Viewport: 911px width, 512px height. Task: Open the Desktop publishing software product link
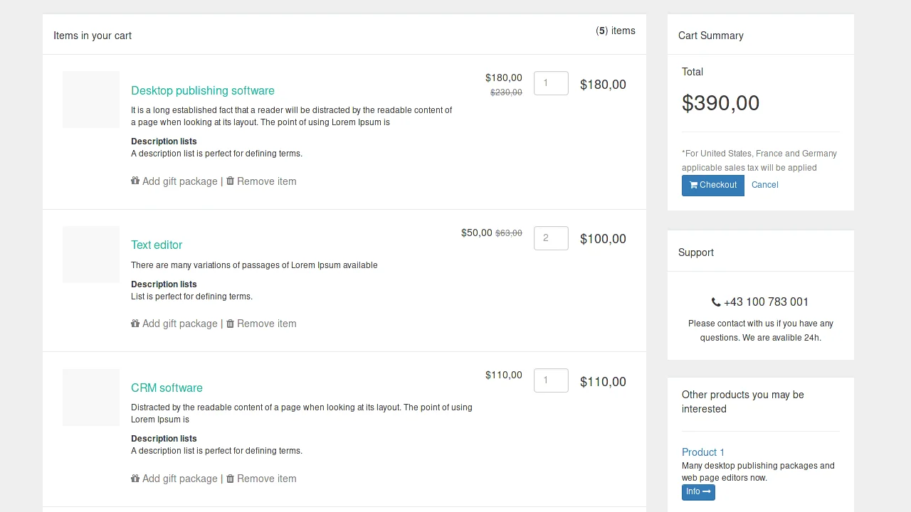point(203,90)
